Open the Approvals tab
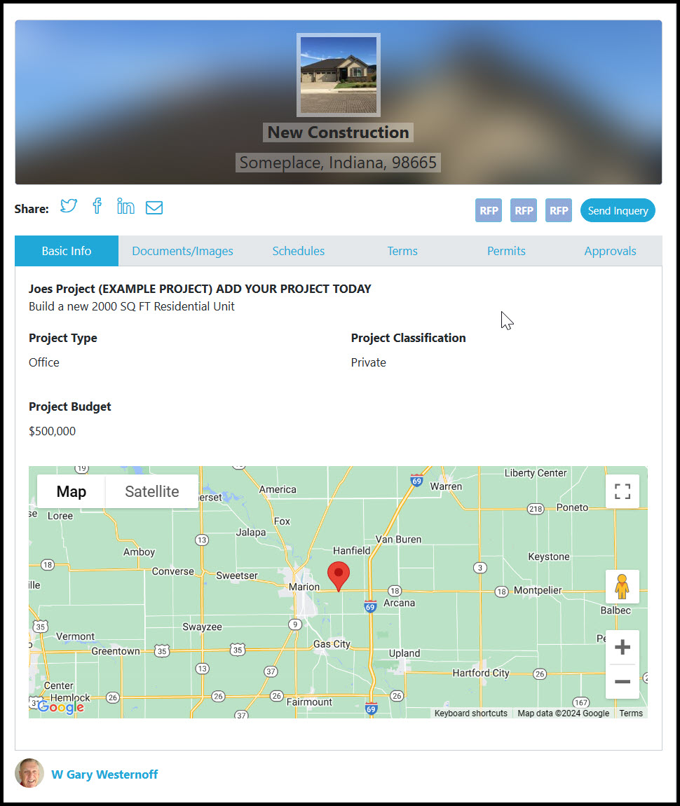The height and width of the screenshot is (806, 680). [610, 251]
